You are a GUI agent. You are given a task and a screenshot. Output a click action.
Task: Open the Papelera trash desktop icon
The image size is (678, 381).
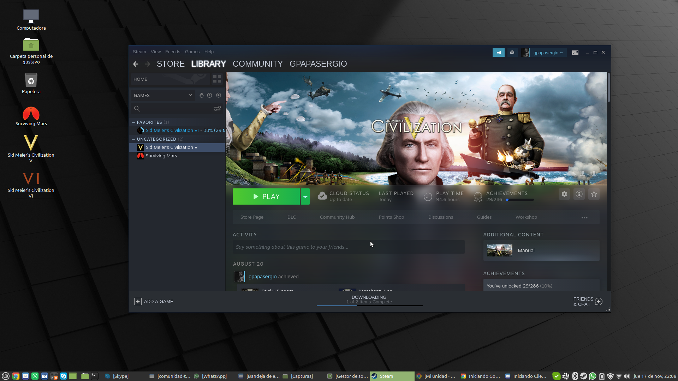(x=31, y=83)
